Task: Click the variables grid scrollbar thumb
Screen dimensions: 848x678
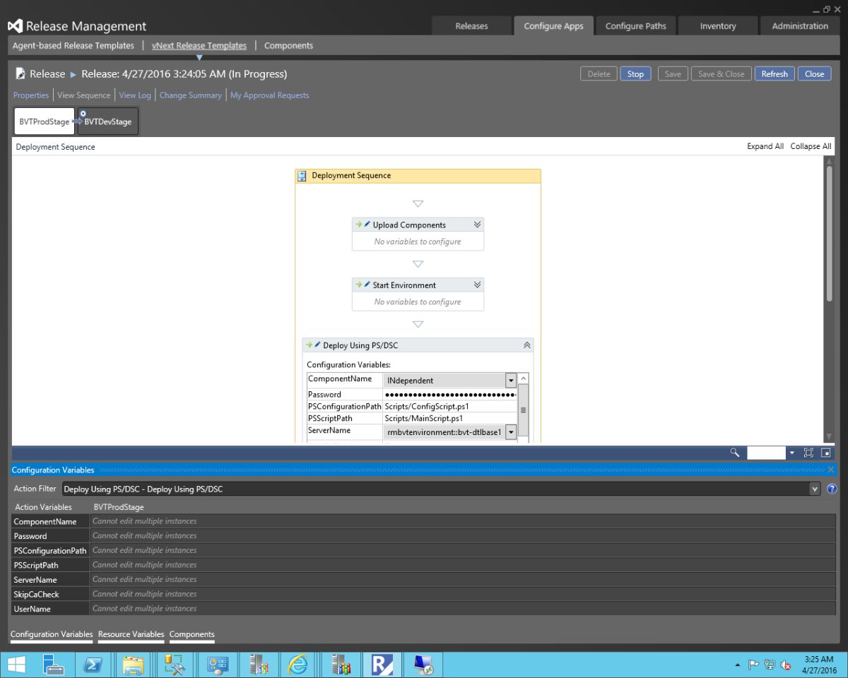Action: click(524, 410)
